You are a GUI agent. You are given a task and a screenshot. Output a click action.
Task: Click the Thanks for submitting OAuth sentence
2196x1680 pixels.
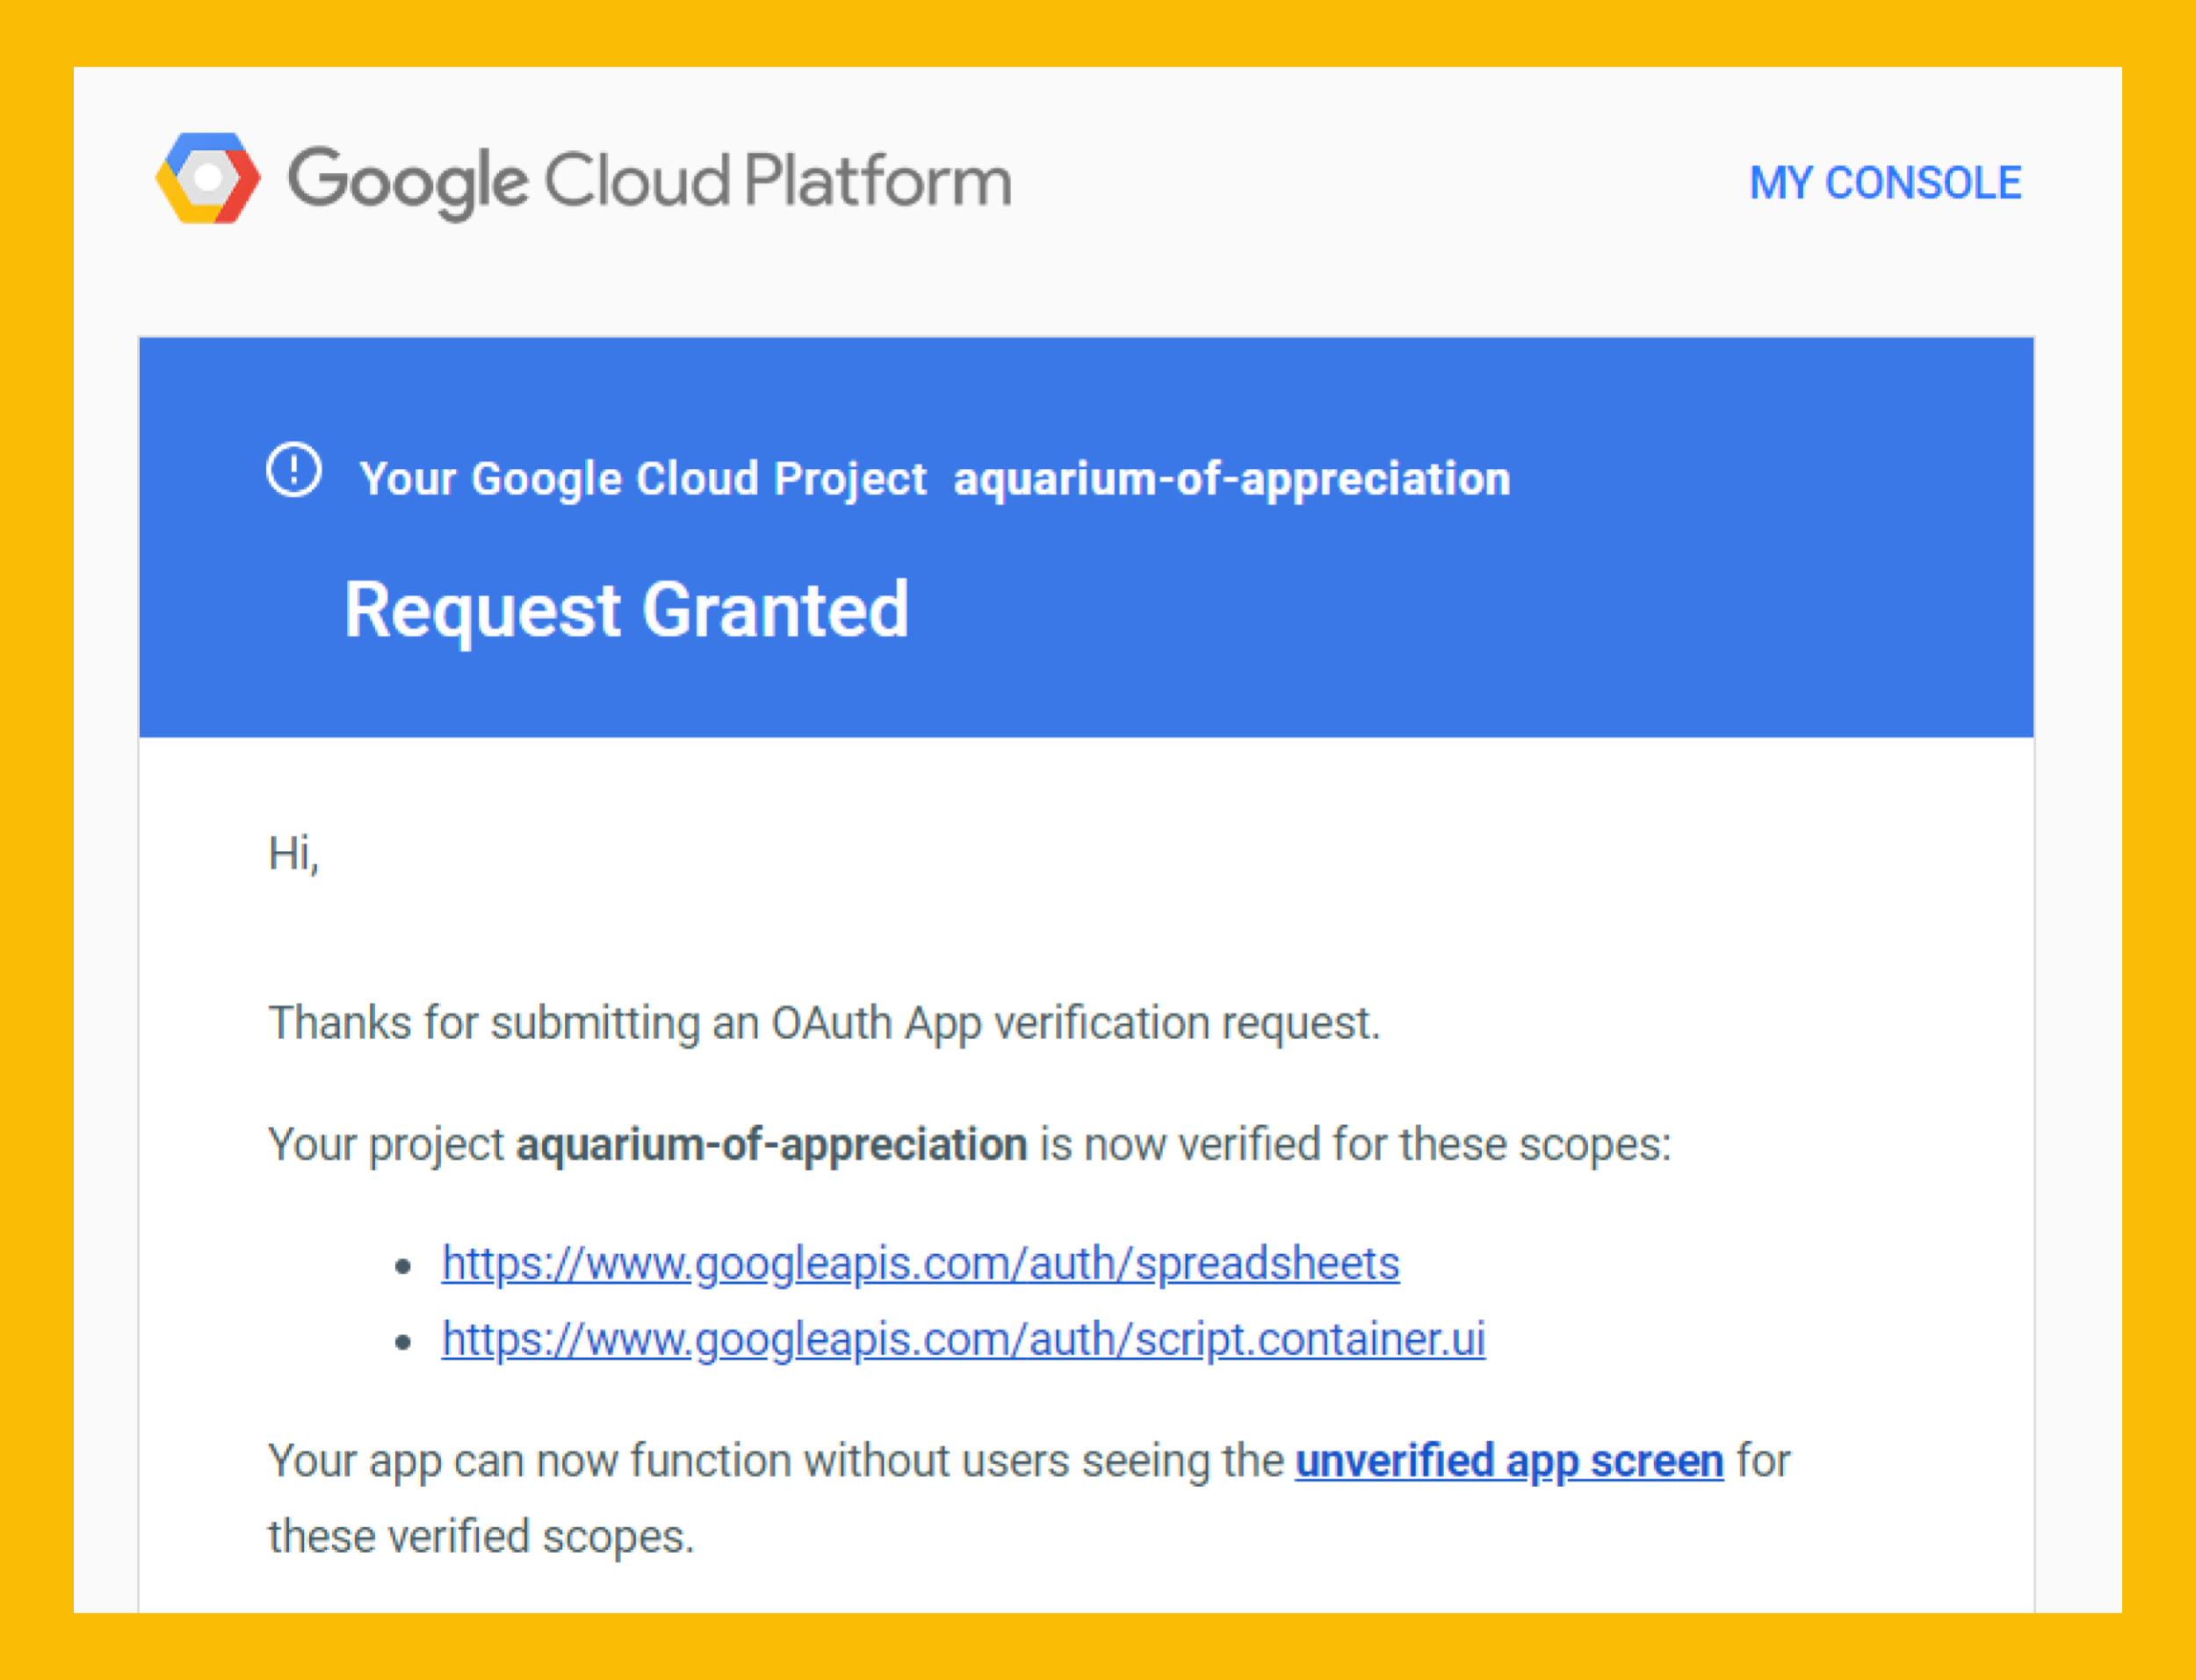click(x=824, y=1024)
